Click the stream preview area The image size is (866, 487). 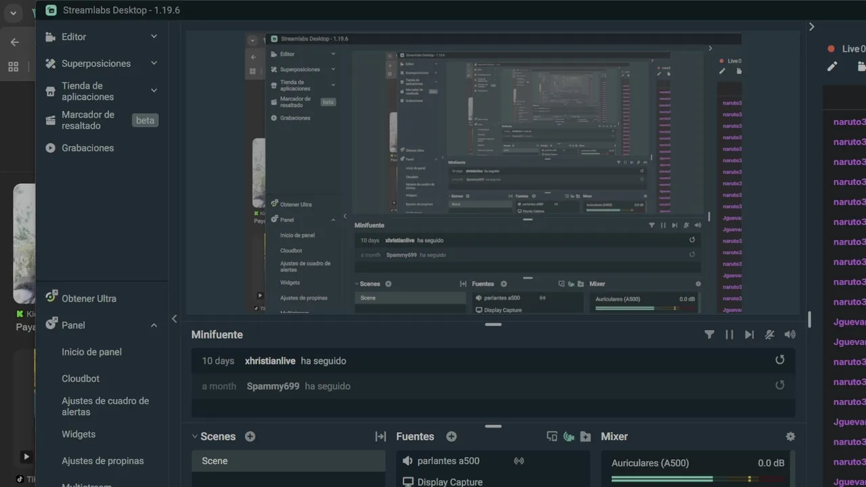click(493, 173)
